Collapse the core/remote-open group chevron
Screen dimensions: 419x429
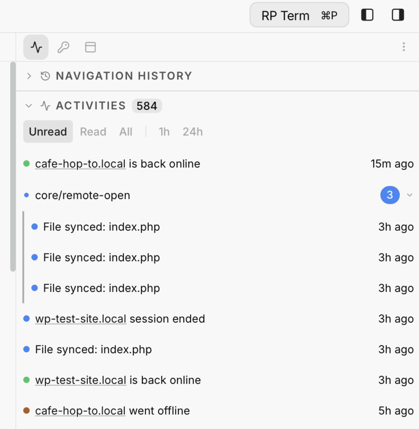click(410, 195)
